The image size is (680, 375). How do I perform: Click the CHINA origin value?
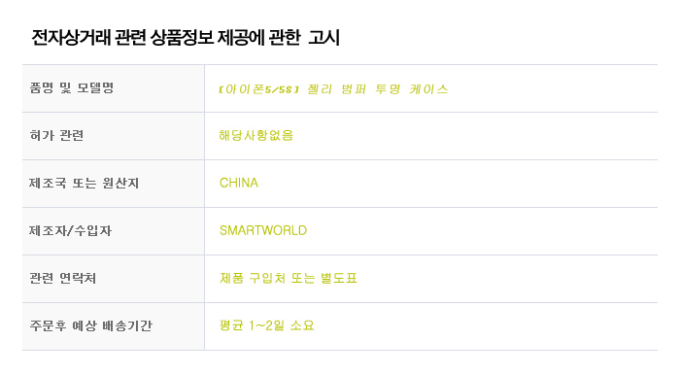point(239,183)
